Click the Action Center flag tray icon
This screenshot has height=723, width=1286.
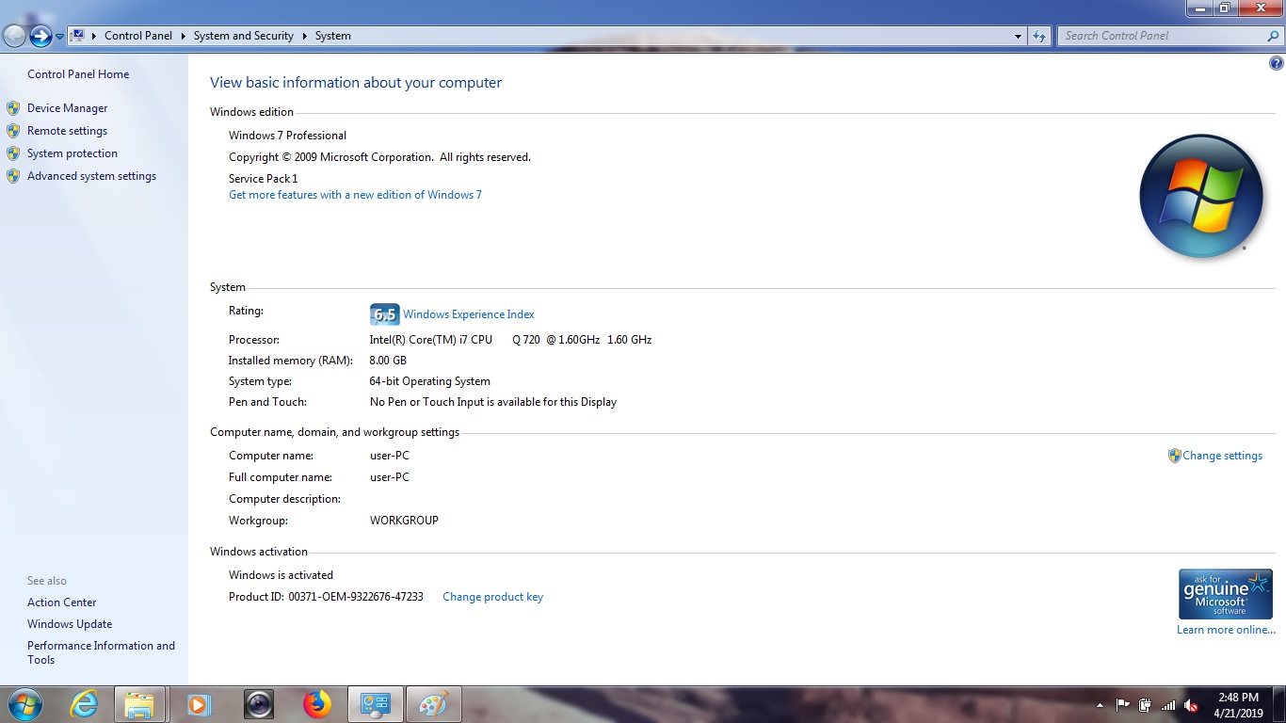coord(1122,705)
